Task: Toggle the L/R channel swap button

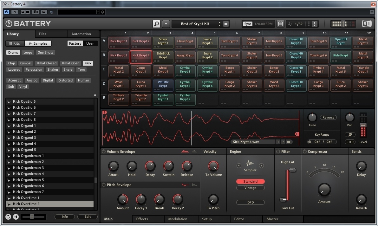Action: pyautogui.click(x=350, y=142)
